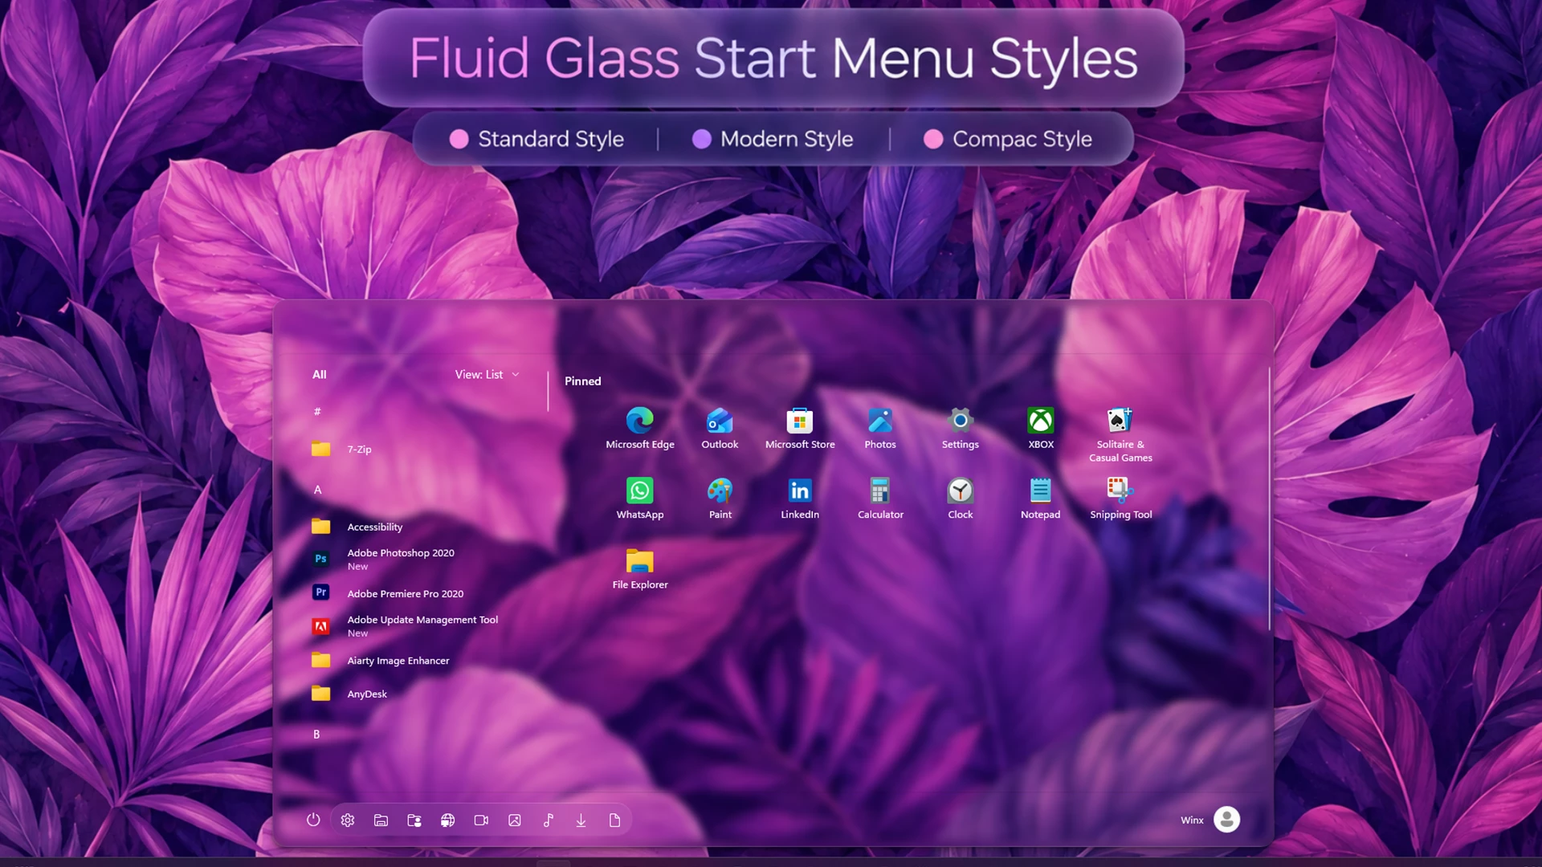Open Settings from the pinned apps grid
The width and height of the screenshot is (1542, 867).
click(x=961, y=429)
